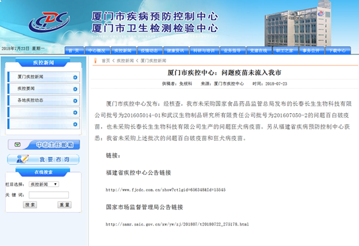The width and height of the screenshot is (359, 246).
Task: Click 疾控新闻 in the breadcrumb
Action: (125, 60)
